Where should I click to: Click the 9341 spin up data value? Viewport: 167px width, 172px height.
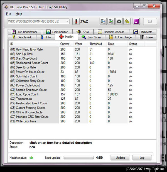111,54
